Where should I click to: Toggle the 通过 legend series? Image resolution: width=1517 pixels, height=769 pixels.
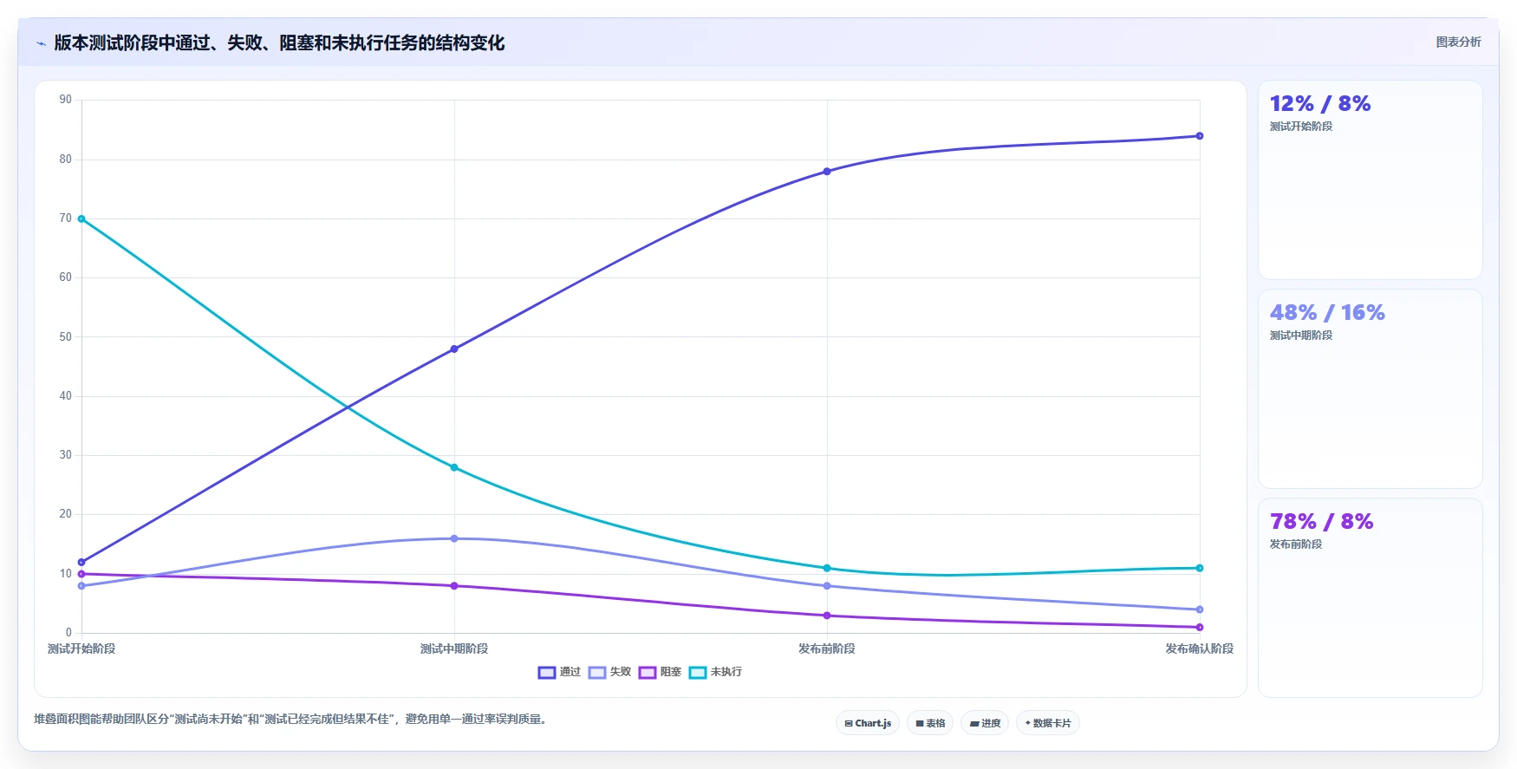coord(559,672)
